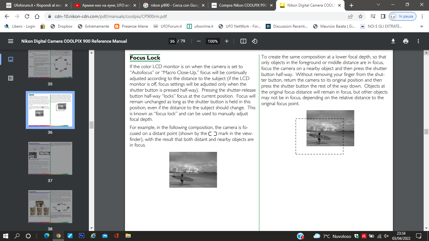
Task: Click the document's vertical scrollbar thumb
Action: 426,131
